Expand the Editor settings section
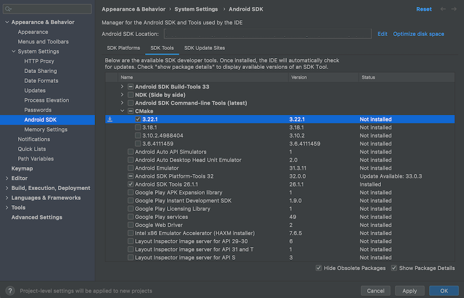The image size is (464, 298). (6, 178)
